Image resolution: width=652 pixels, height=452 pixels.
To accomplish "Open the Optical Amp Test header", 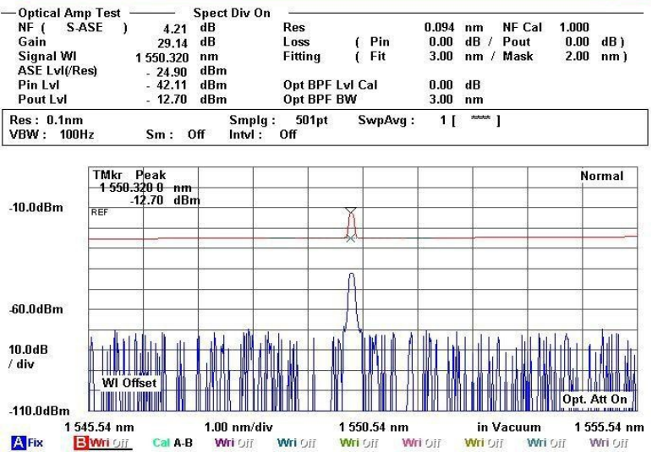I will click(x=69, y=14).
